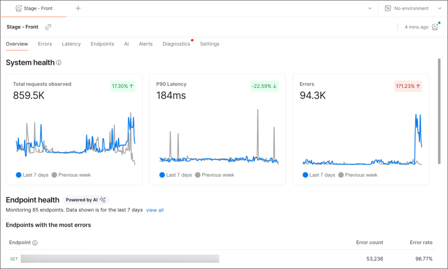
Task: Toggle Previous week legend in P90 Latency chart
Action: point(214,175)
